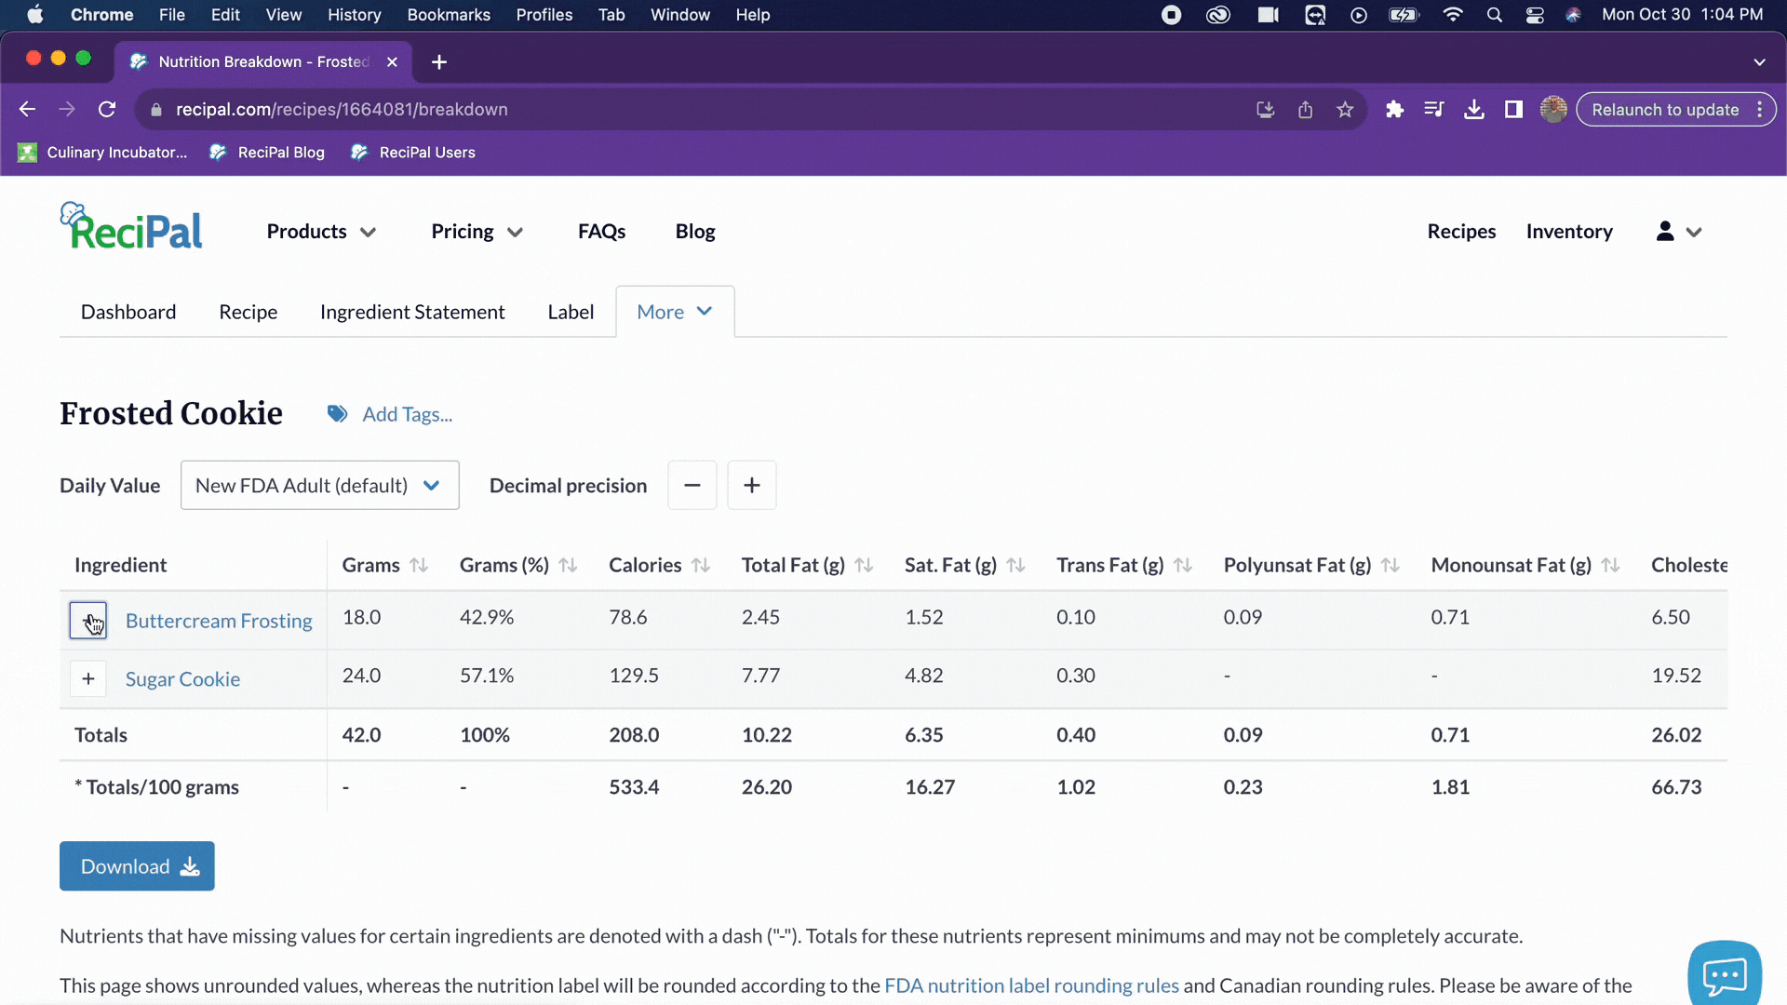Decrease decimal precision with minus button
Viewport: 1787px width, 1005px height.
692,486
